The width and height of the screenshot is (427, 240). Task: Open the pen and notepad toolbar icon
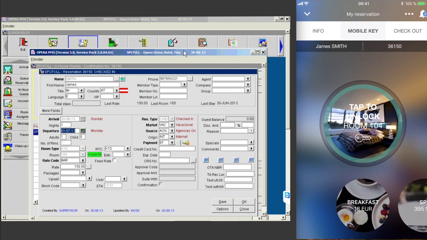point(172,42)
